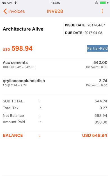Tap the back chevron arrow icon
Image resolution: width=110 pixels, height=195 pixels.
click(x=5, y=11)
